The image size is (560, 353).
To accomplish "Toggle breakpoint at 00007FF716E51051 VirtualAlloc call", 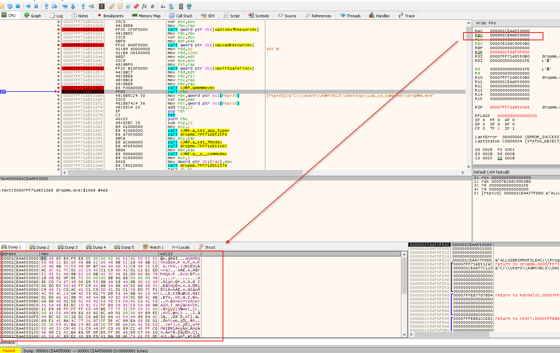I will point(58,69).
